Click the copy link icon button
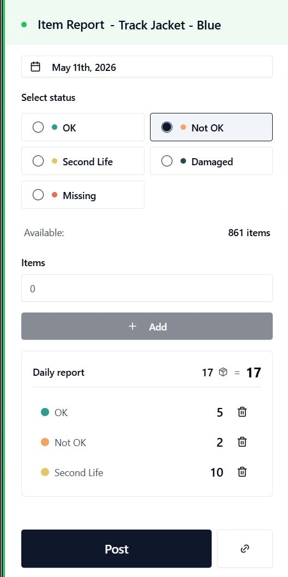288x577 pixels. (x=244, y=549)
